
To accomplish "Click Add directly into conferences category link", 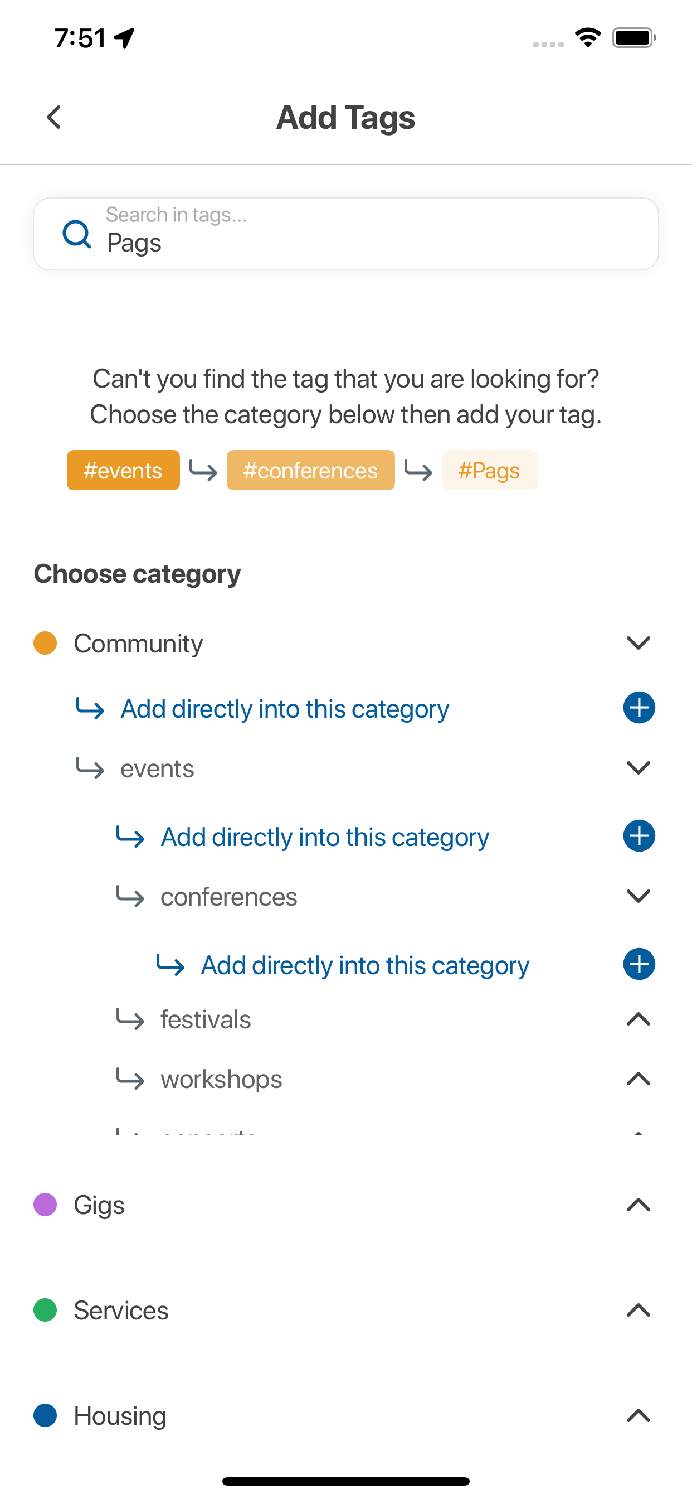I will click(365, 965).
